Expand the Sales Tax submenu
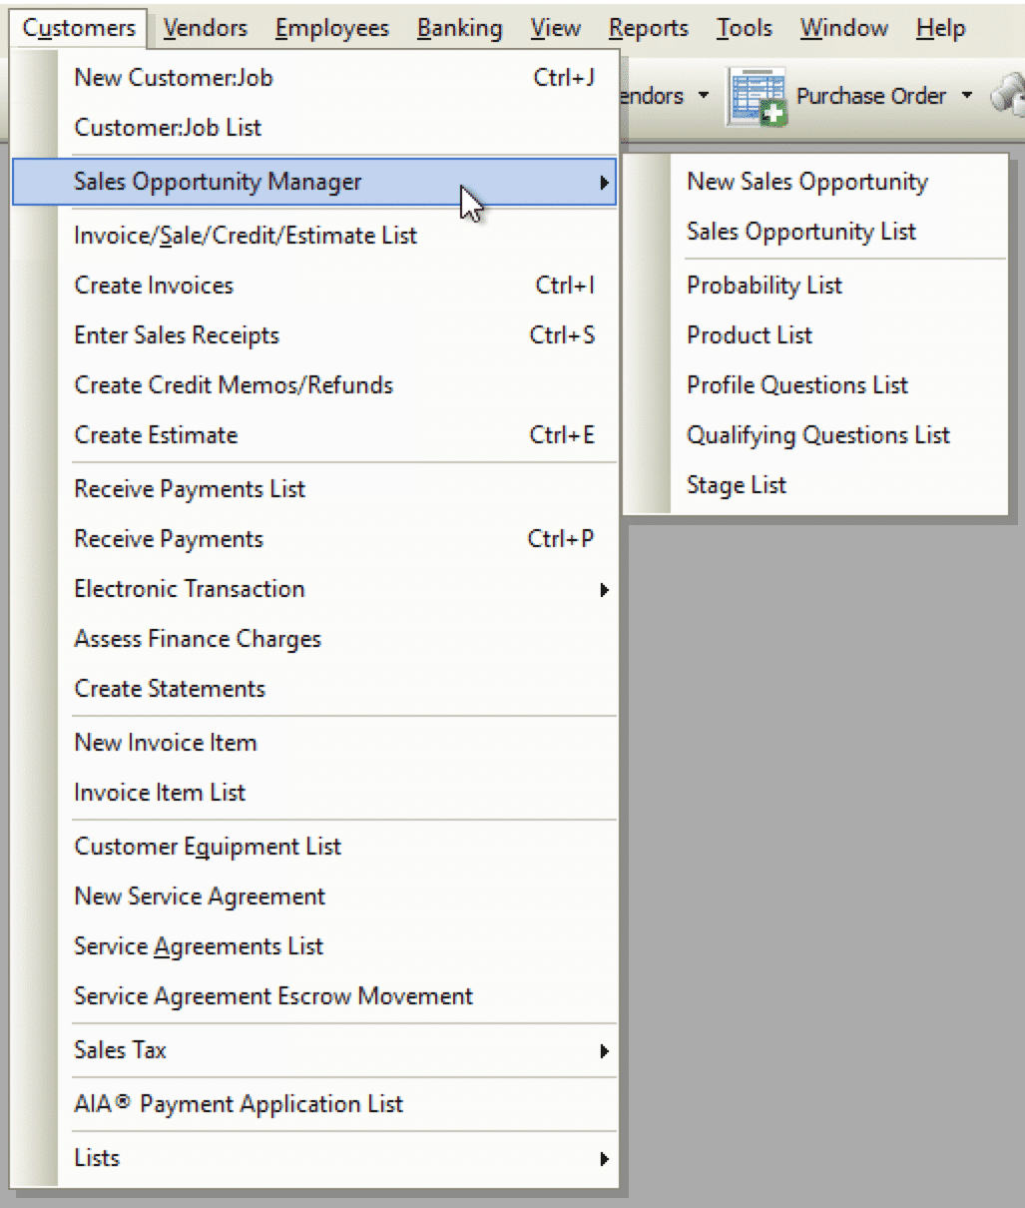 [120, 1050]
